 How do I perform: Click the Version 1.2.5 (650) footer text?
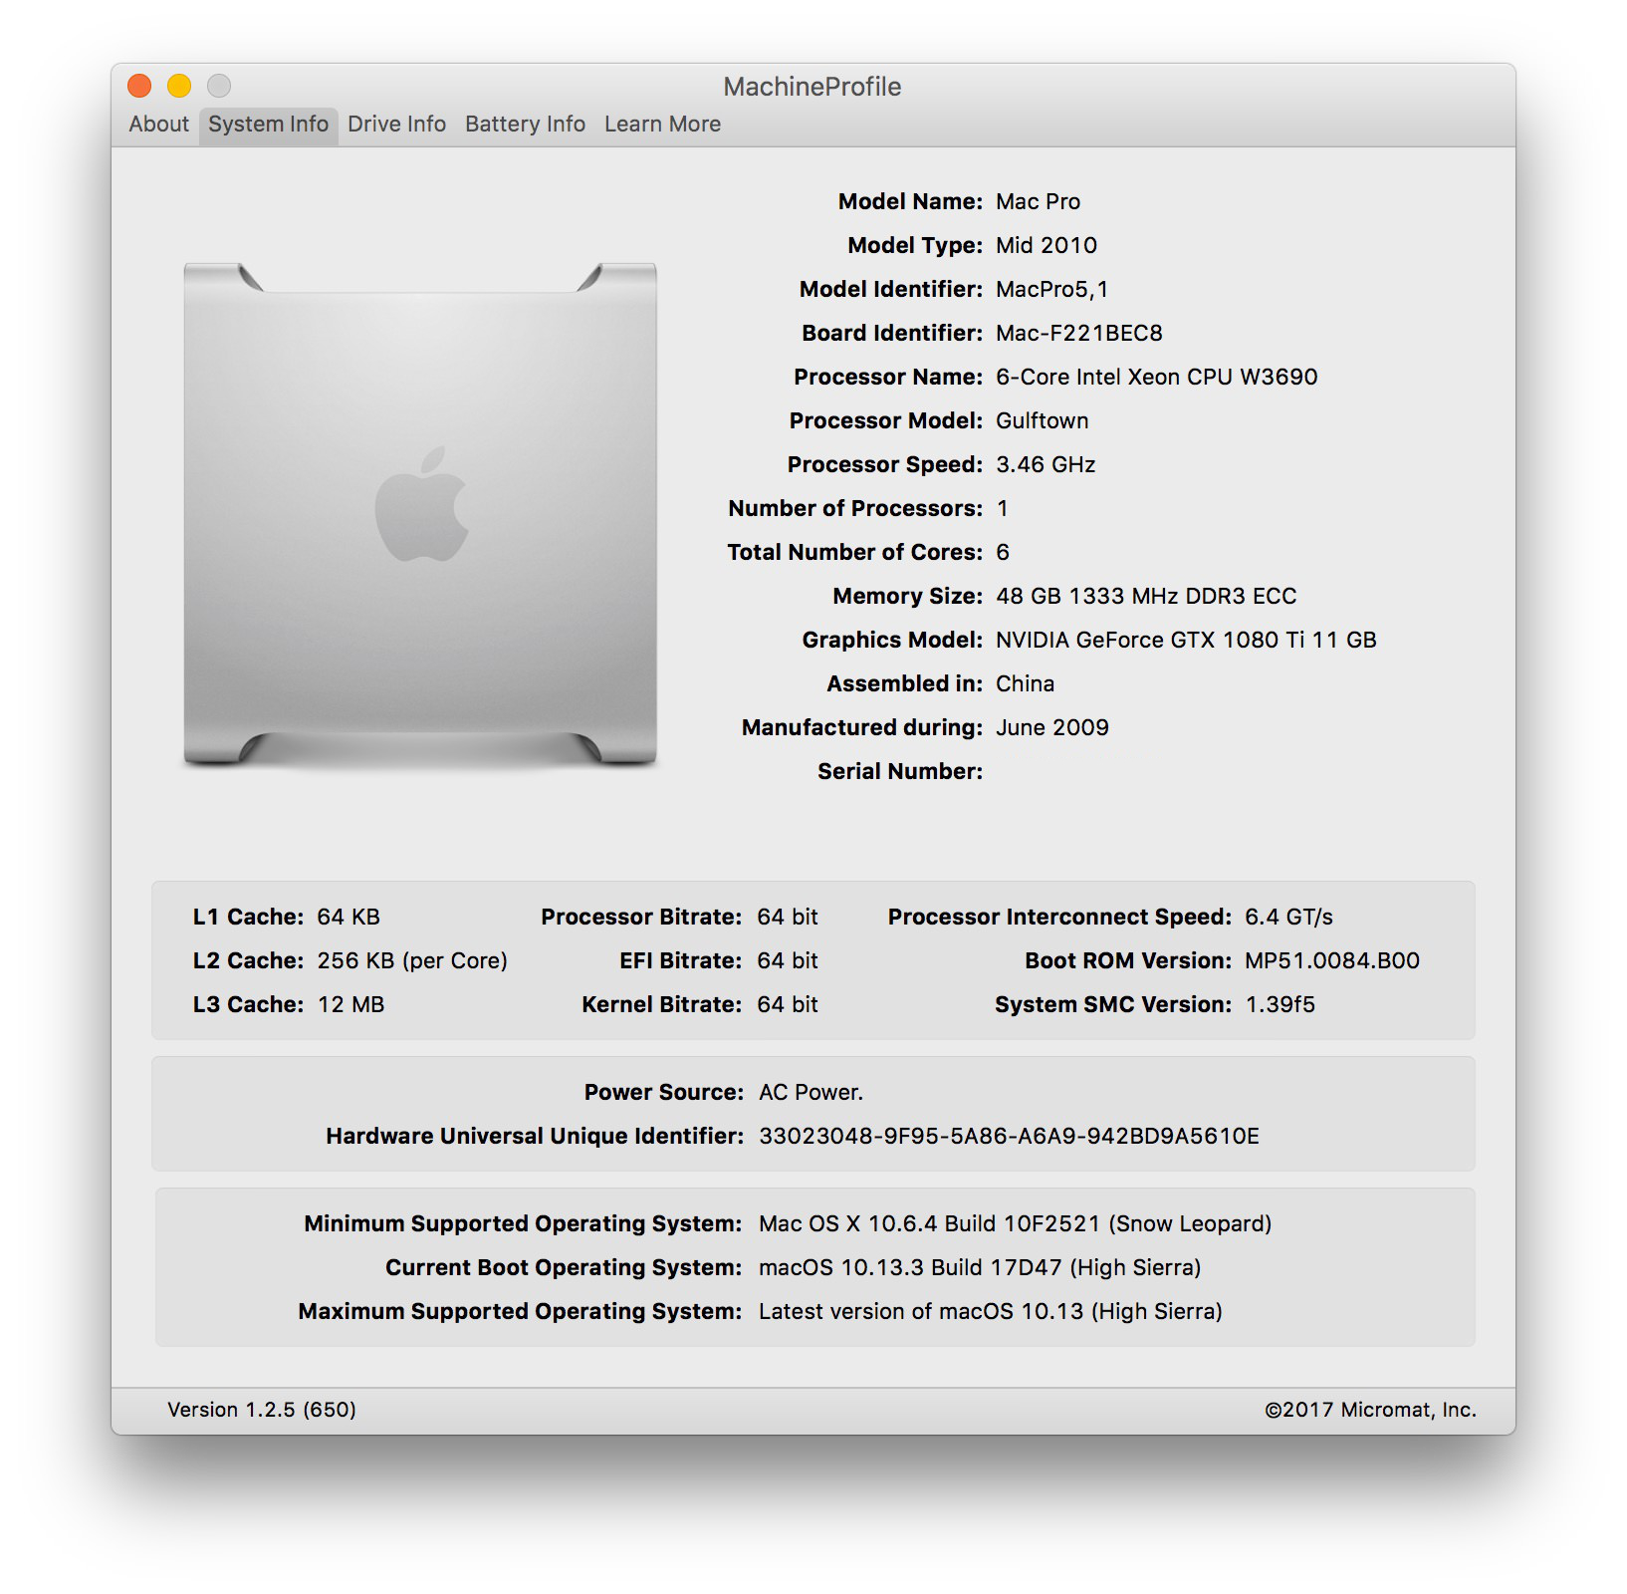click(262, 1409)
